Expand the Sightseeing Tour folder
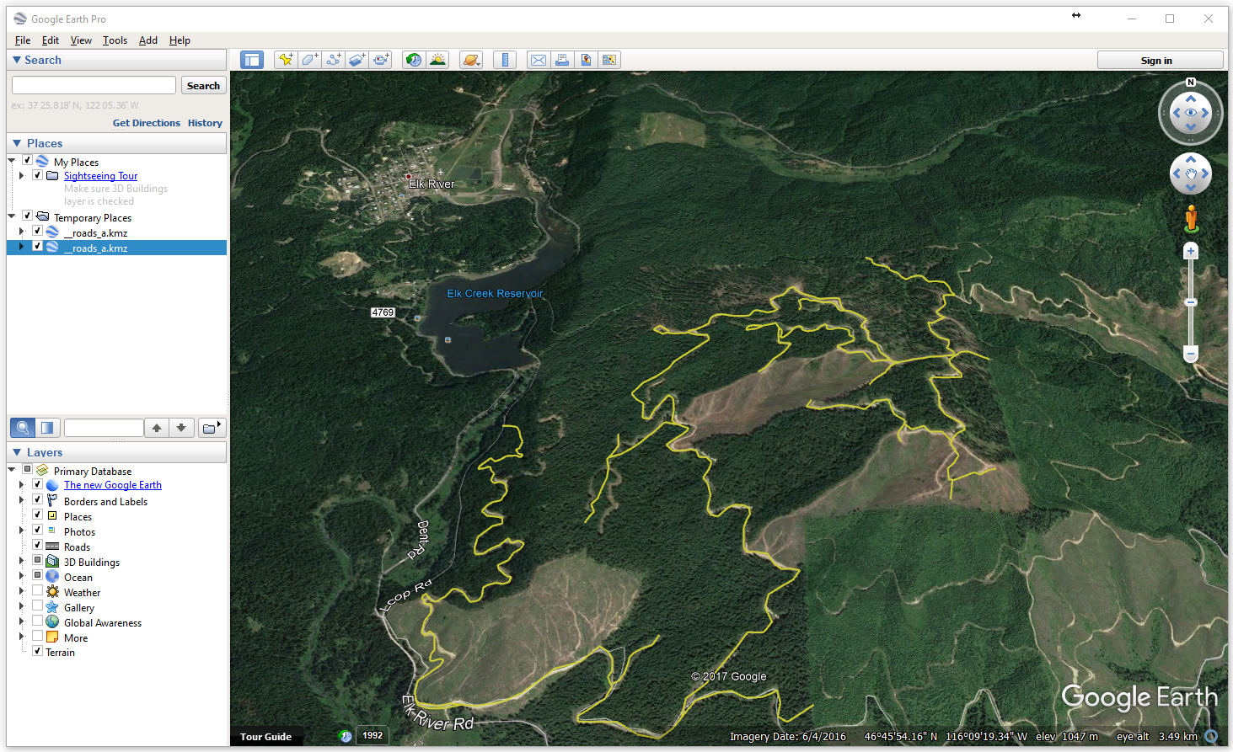Image resolution: width=1233 pixels, height=752 pixels. click(21, 175)
